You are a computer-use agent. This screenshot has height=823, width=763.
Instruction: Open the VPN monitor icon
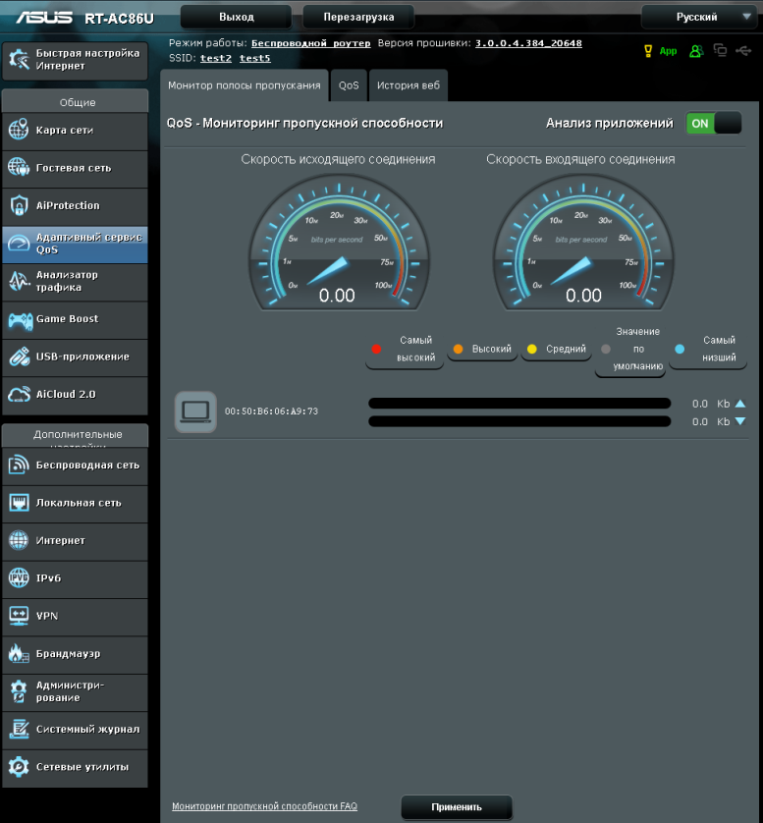(x=19, y=616)
